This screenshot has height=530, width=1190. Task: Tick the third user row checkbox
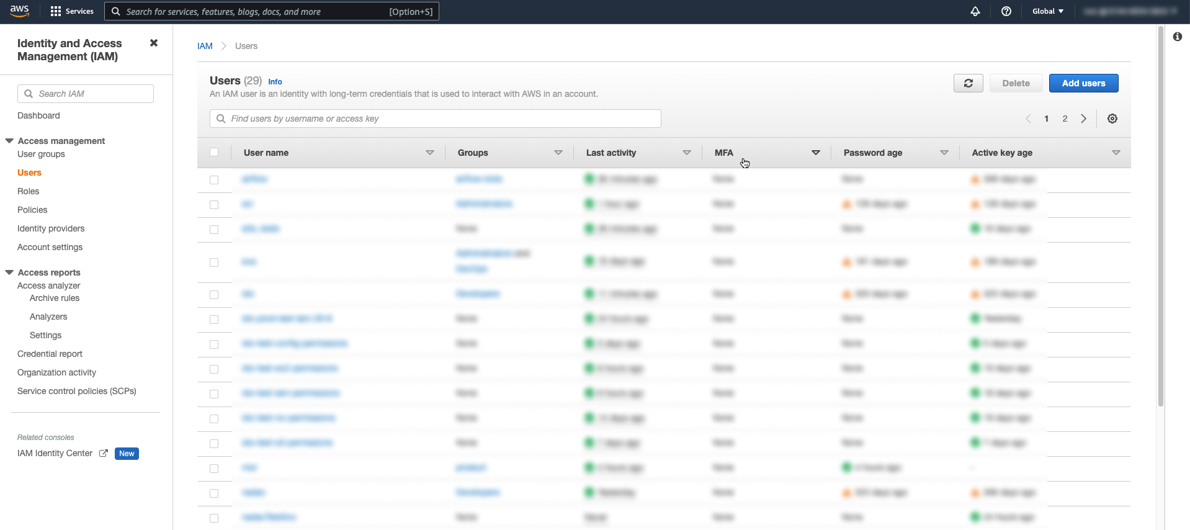[214, 230]
